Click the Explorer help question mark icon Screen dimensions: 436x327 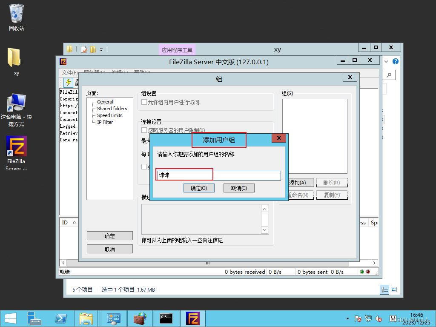tap(395, 61)
